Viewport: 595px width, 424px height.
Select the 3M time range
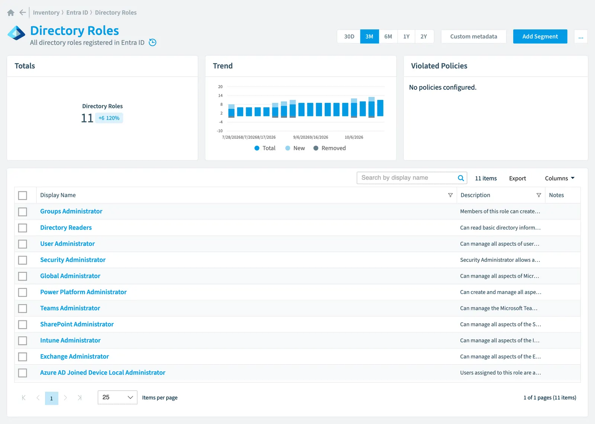click(369, 36)
